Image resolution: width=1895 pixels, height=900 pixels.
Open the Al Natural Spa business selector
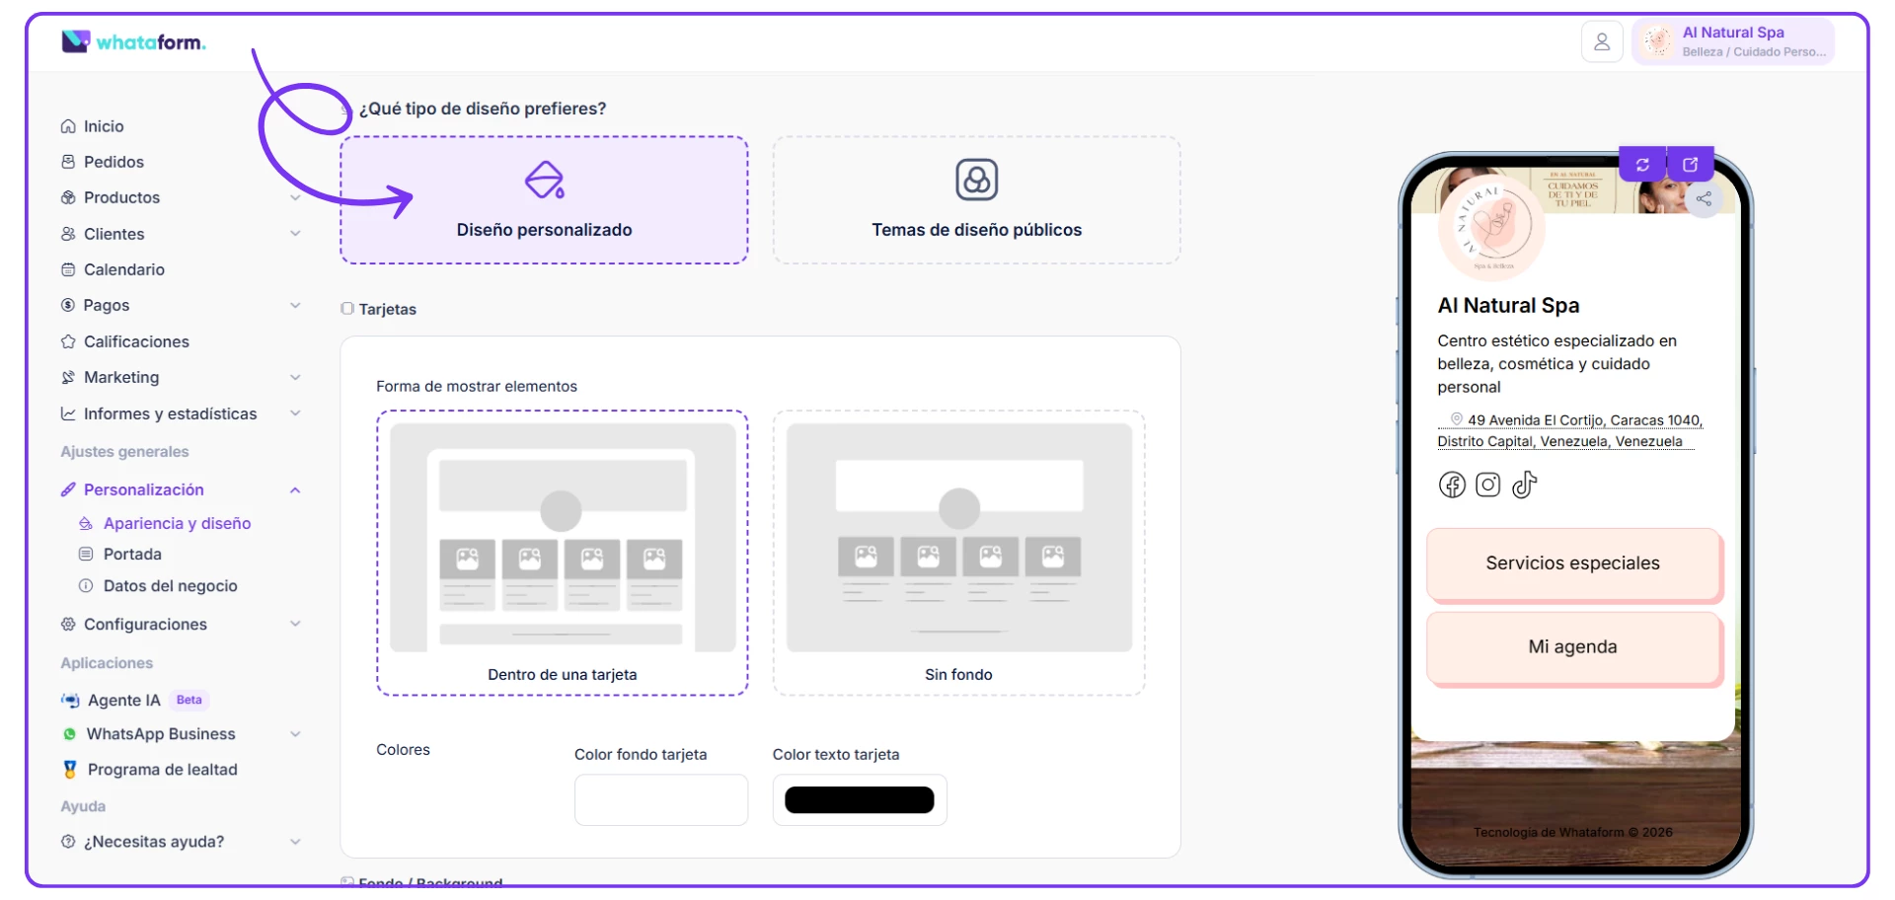pos(1733,42)
